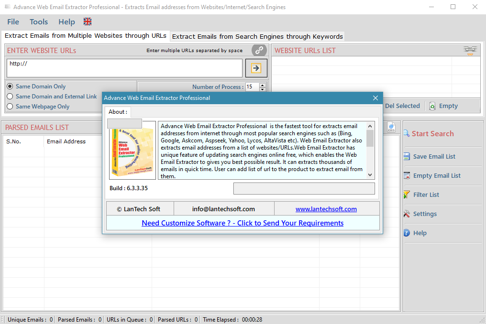The height and width of the screenshot is (324, 486).
Task: Click Empty Email List
Action: [x=437, y=176]
